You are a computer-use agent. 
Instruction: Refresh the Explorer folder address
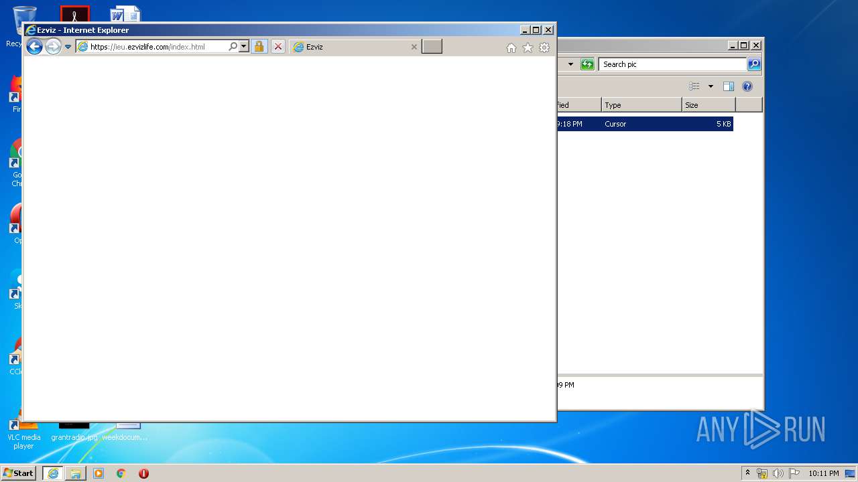tap(587, 64)
